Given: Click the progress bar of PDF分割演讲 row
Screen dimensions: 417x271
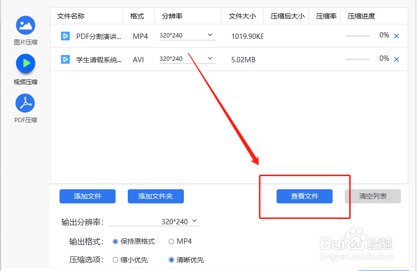Looking at the screenshot, I should click(357, 36).
